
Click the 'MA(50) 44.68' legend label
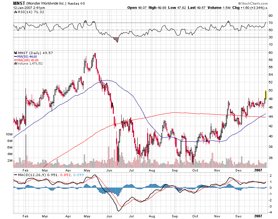pyautogui.click(x=27, y=57)
